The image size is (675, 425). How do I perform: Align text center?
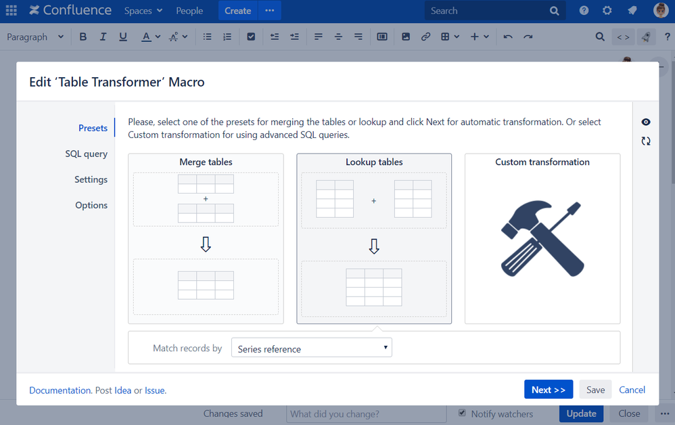pos(338,37)
